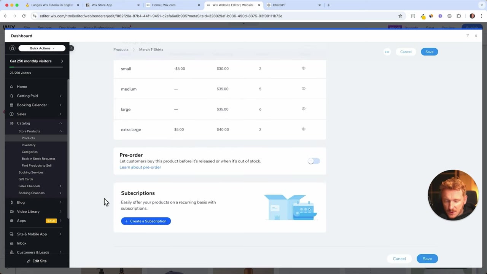Expand the Booking Channels arrow
This screenshot has height=274, width=487.
(60, 193)
